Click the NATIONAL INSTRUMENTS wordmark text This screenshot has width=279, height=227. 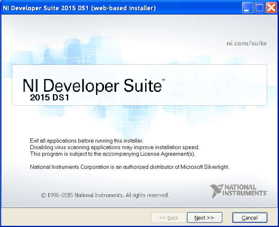pyautogui.click(x=245, y=190)
